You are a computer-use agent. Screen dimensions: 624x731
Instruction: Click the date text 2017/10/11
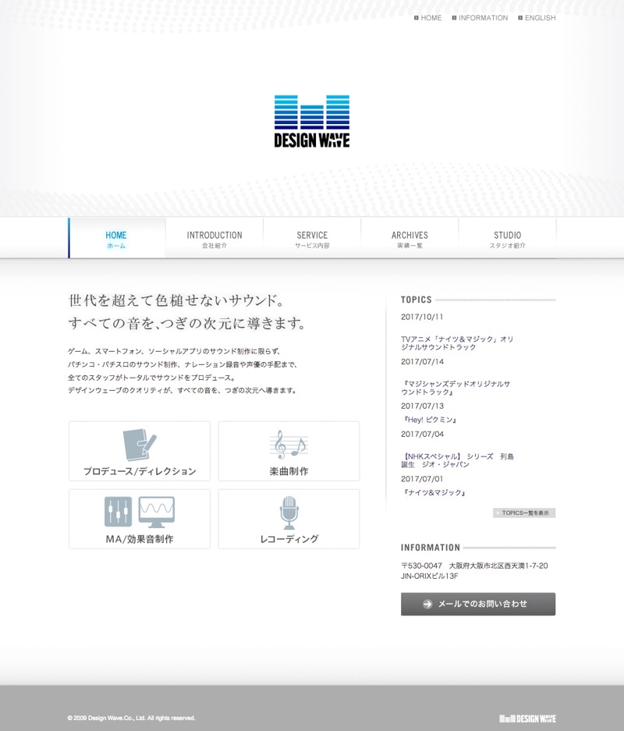tap(422, 317)
